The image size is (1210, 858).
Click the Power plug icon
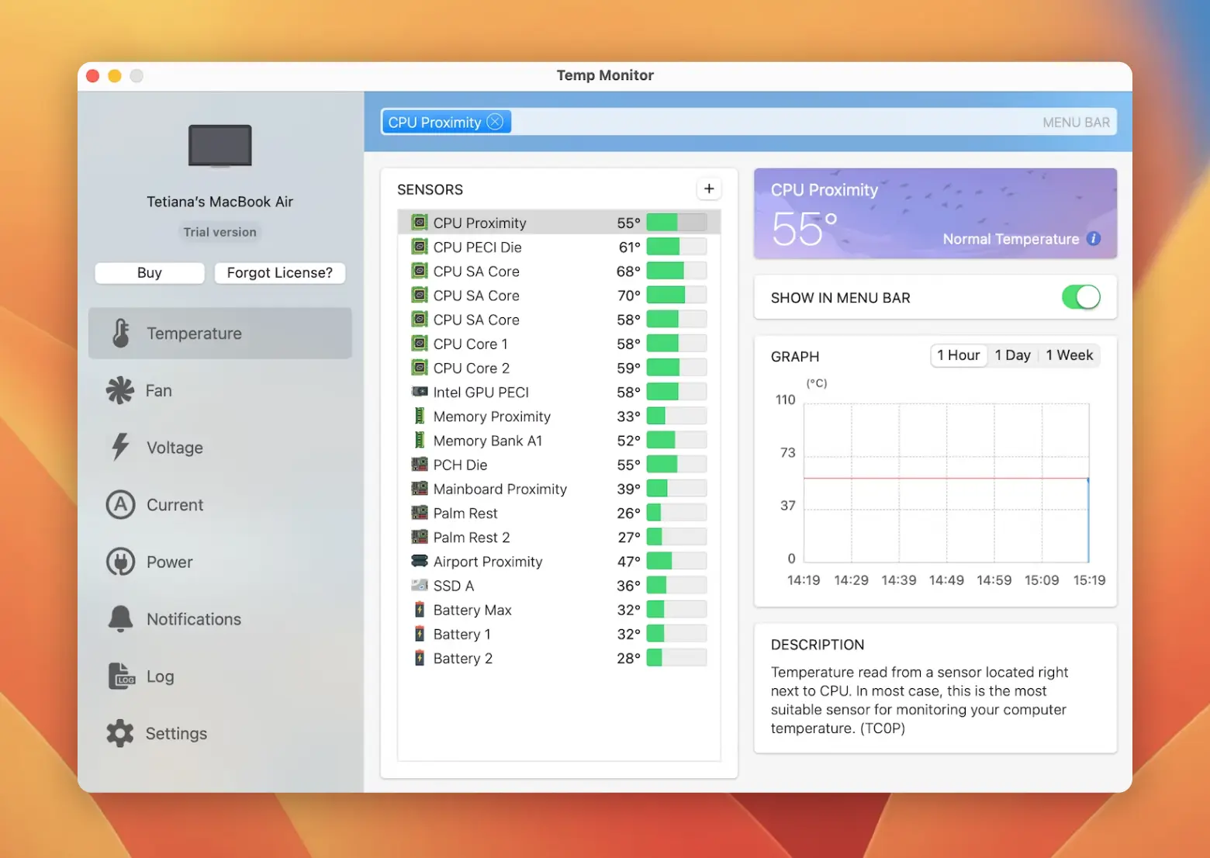[120, 562]
